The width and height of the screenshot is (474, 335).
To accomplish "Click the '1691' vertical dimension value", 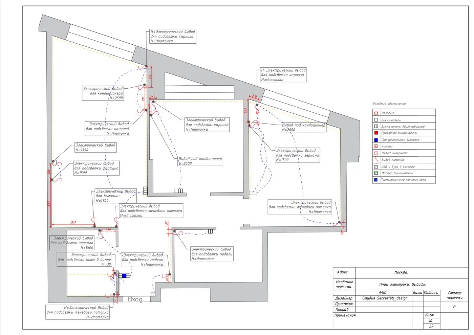I will click(x=49, y=204).
